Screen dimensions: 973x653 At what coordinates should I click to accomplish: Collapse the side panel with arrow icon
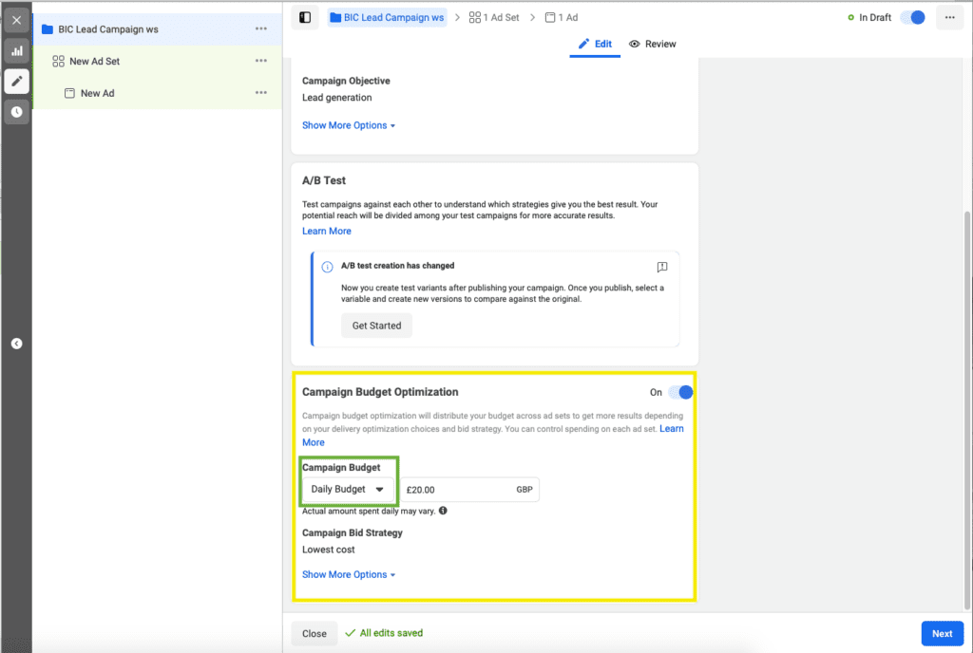click(16, 344)
